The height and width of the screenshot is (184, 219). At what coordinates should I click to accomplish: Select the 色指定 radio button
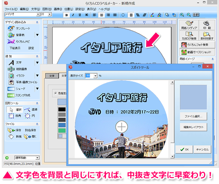(x=56, y=93)
